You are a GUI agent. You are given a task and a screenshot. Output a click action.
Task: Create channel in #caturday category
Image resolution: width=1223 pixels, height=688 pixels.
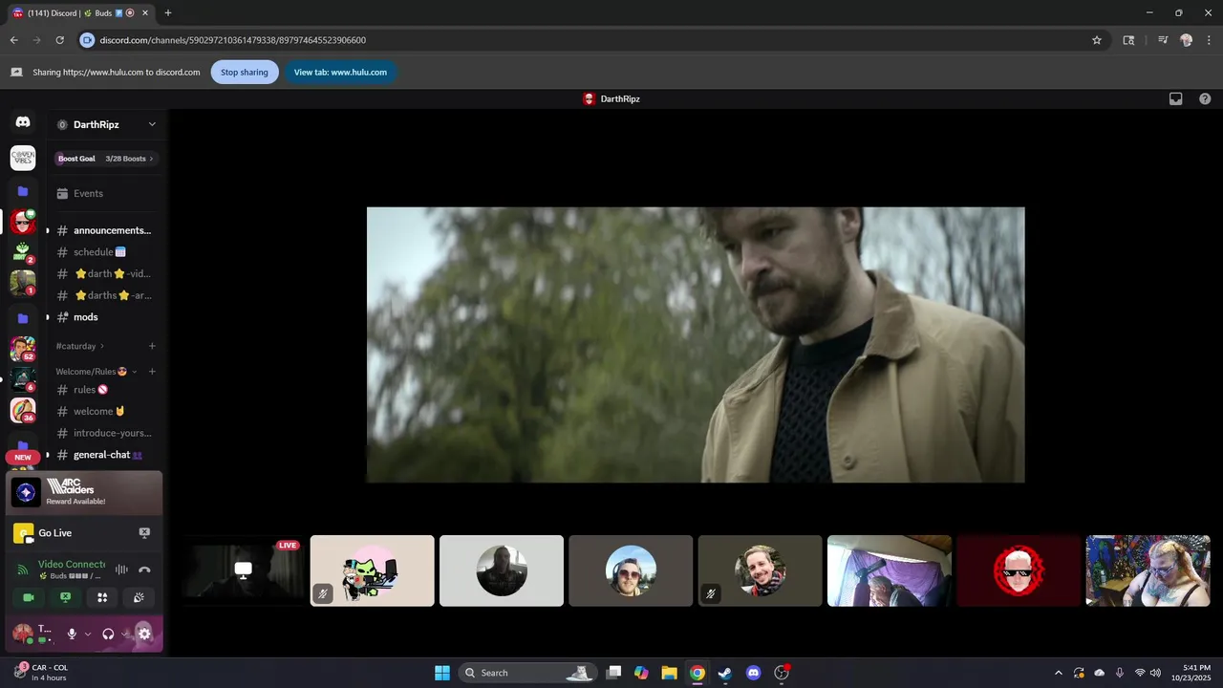[152, 346]
